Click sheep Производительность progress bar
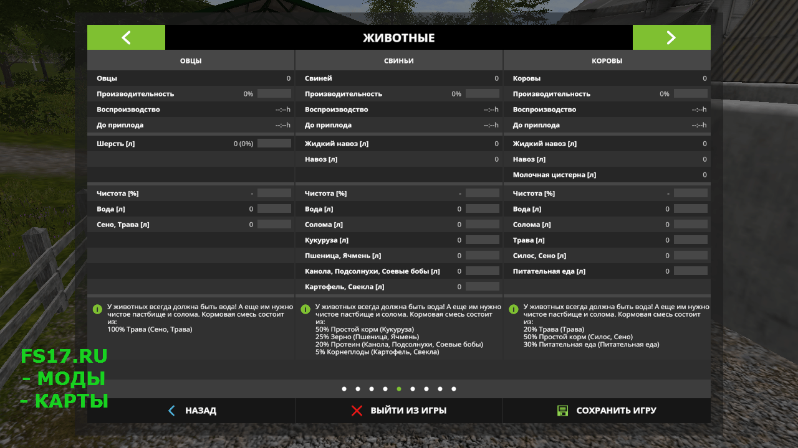This screenshot has height=448, width=798. (274, 93)
